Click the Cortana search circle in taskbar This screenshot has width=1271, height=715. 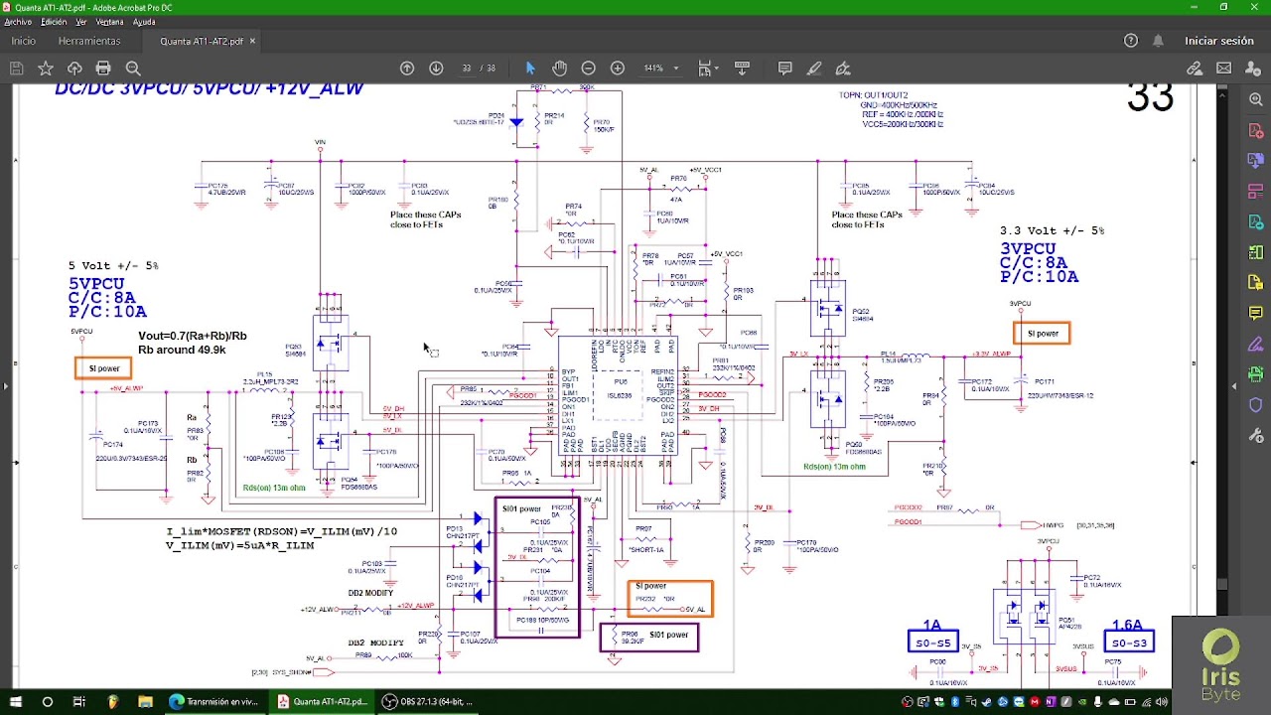pyautogui.click(x=48, y=701)
